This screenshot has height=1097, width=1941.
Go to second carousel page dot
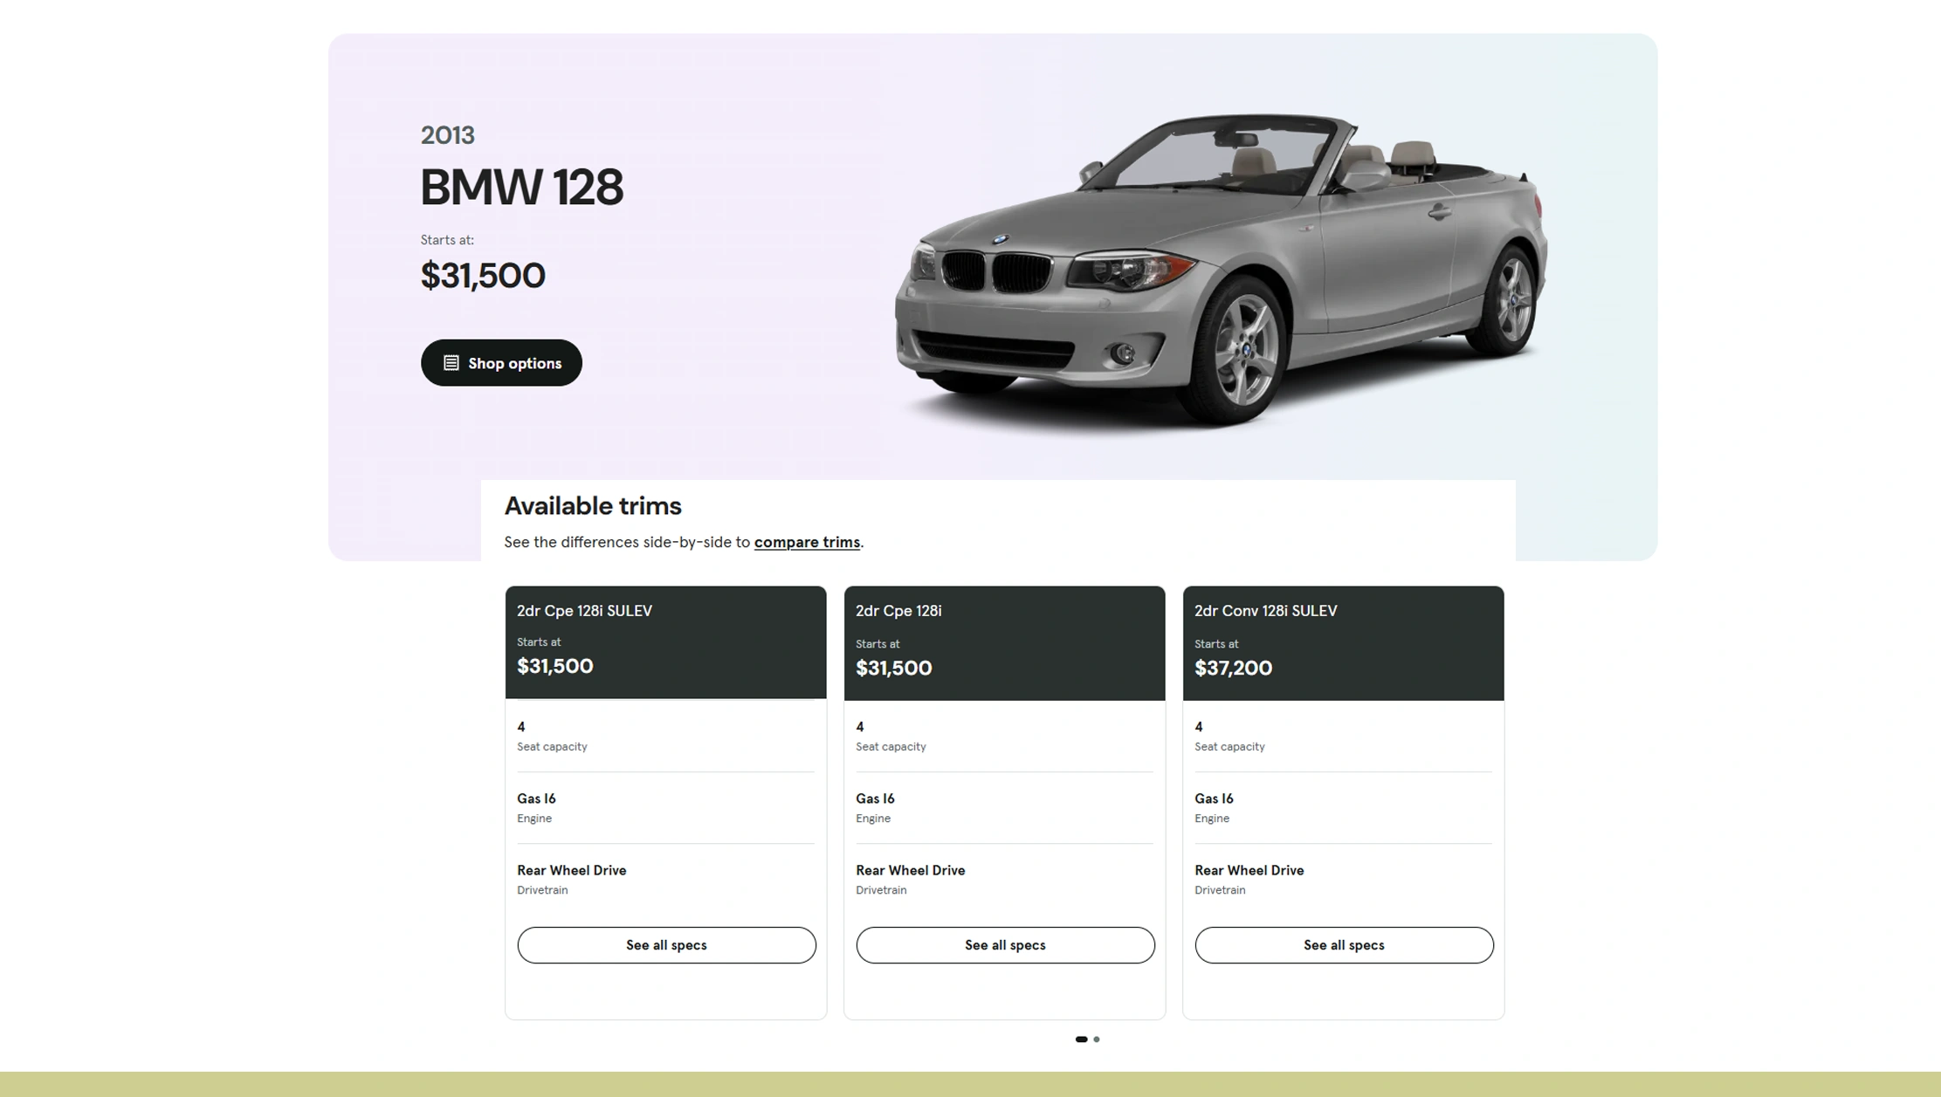(x=1097, y=1039)
